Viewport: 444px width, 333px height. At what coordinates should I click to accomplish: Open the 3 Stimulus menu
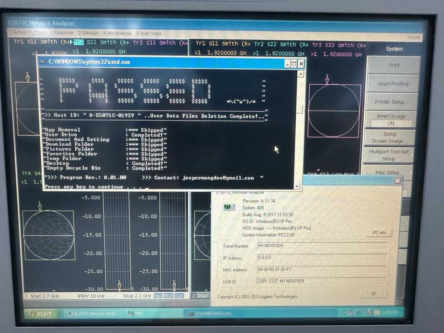click(x=88, y=33)
